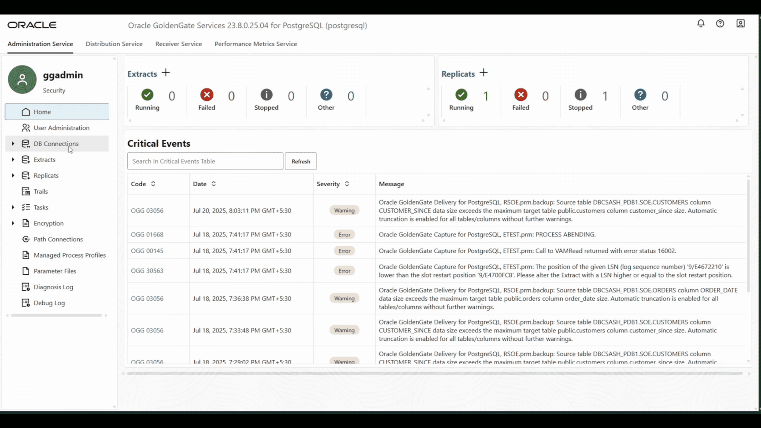Click the ggadmin avatar picture
This screenshot has height=428, width=761.
[22, 79]
